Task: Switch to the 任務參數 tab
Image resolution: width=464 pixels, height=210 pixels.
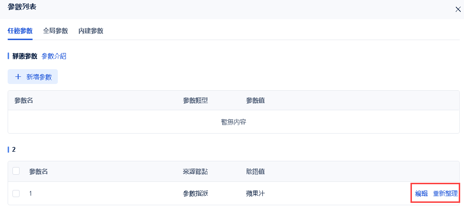Action: point(20,31)
